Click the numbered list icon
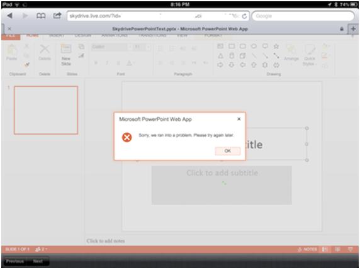Screen dimensions: 360x268 point(172,48)
